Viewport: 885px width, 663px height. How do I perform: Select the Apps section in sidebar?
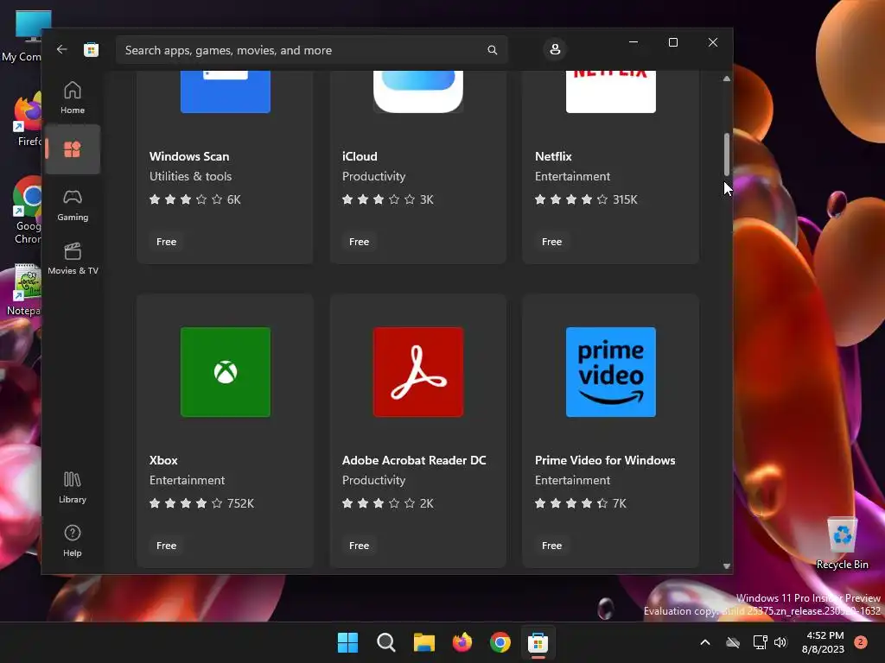click(73, 149)
